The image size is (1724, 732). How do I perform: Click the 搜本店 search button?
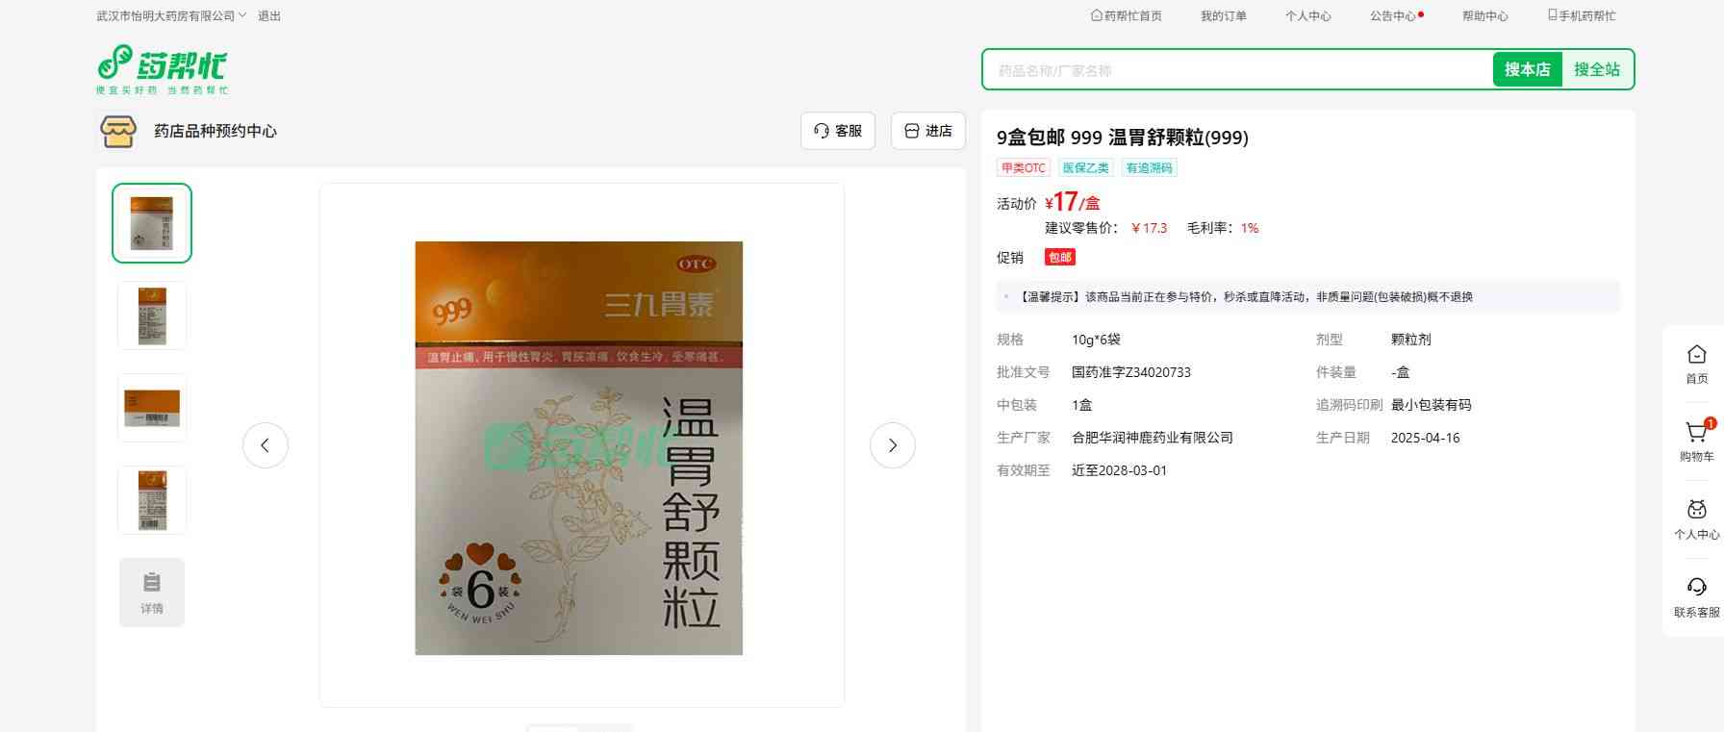1527,69
